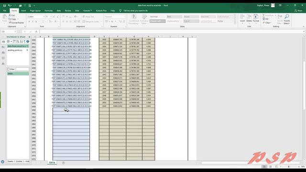Switch to Normal view in status bar

pos(264,167)
